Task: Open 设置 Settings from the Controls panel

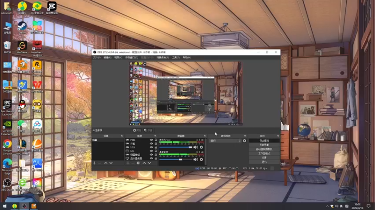Action: tap(264, 158)
